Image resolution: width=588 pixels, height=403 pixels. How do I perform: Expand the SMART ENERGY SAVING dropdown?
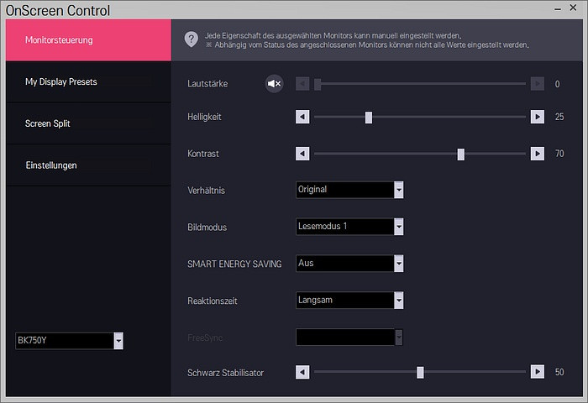399,264
